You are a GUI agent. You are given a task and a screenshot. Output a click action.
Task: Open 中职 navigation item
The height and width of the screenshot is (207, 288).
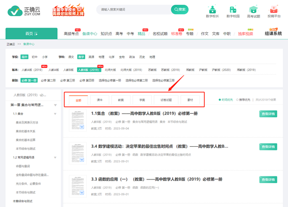pyautogui.click(x=227, y=34)
